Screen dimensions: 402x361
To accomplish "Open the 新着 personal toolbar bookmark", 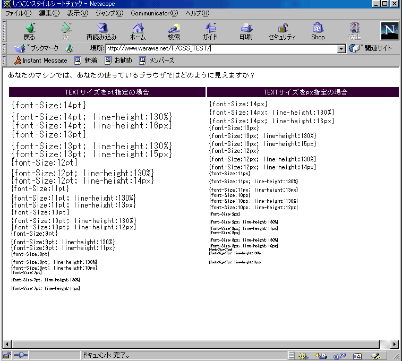I will tap(86, 61).
